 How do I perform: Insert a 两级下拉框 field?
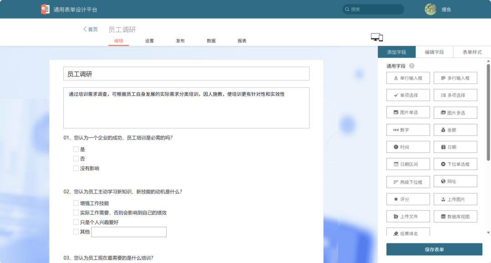tap(408, 181)
